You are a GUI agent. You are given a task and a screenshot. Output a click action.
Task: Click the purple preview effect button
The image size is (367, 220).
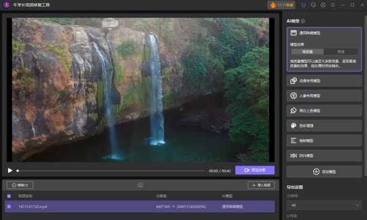pos(254,170)
